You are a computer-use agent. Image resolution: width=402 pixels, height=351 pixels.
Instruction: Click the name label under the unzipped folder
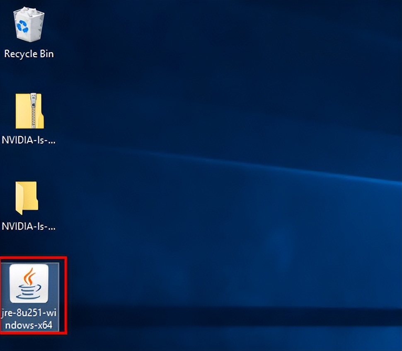tap(29, 226)
